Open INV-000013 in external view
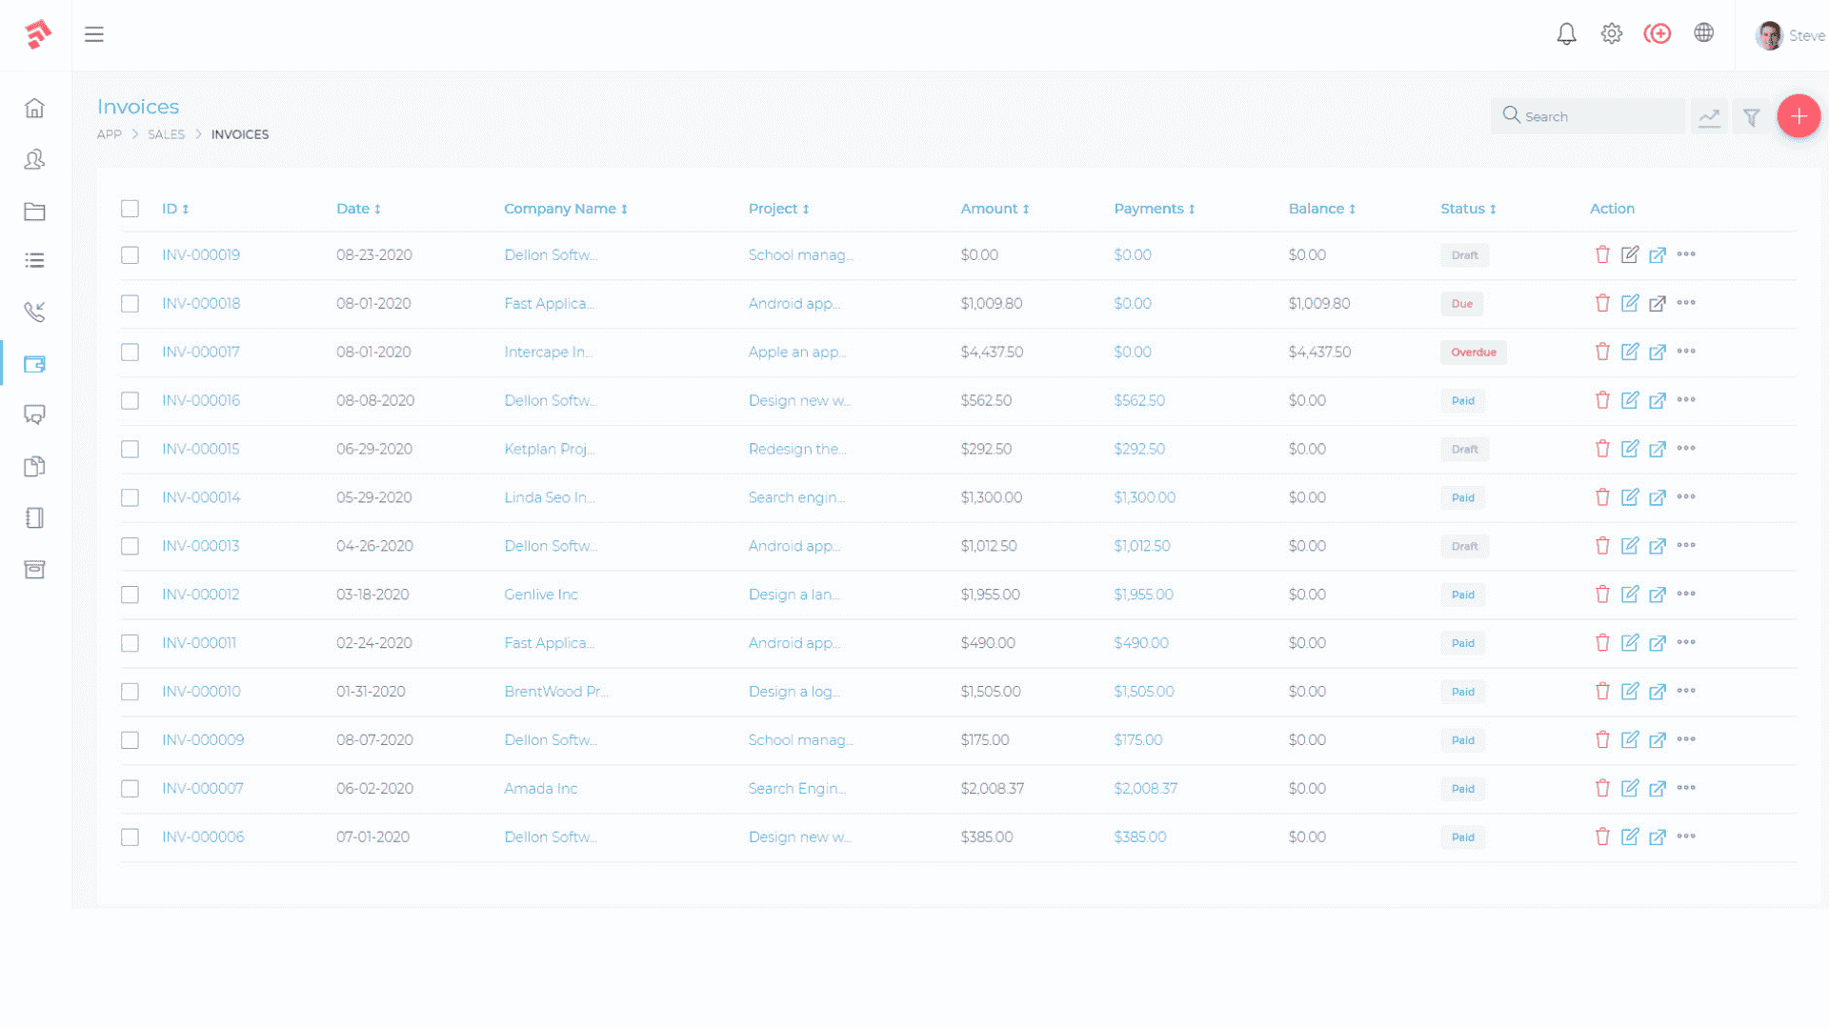 1658,546
